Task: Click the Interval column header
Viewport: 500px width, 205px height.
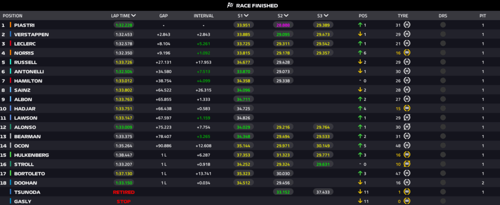Action: pos(203,16)
